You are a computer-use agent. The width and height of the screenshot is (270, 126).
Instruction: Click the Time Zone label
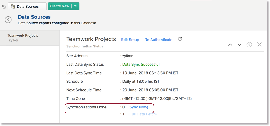(76, 99)
